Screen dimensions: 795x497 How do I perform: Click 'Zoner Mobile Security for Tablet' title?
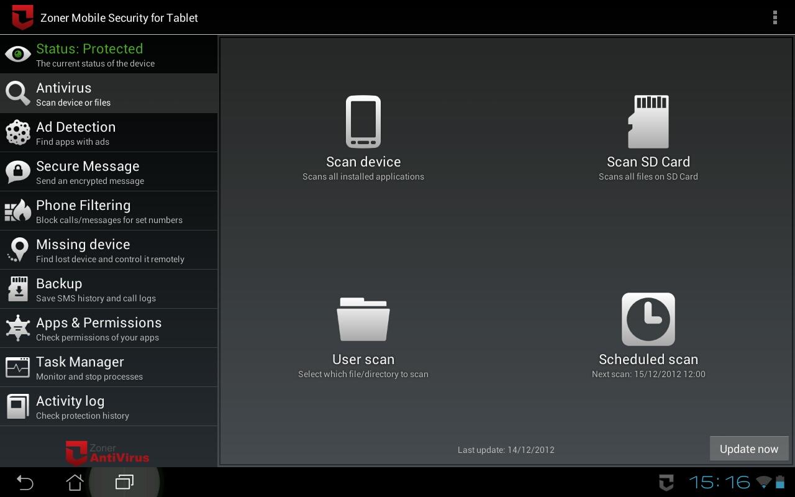pos(119,18)
